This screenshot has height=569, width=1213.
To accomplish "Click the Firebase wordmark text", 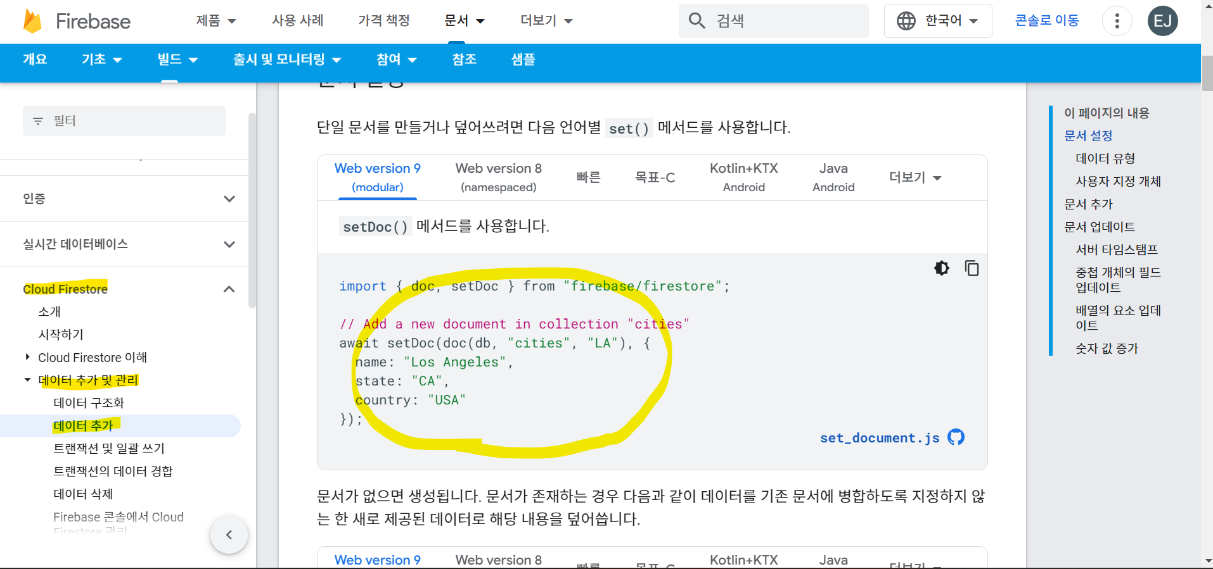I will 93,22.
